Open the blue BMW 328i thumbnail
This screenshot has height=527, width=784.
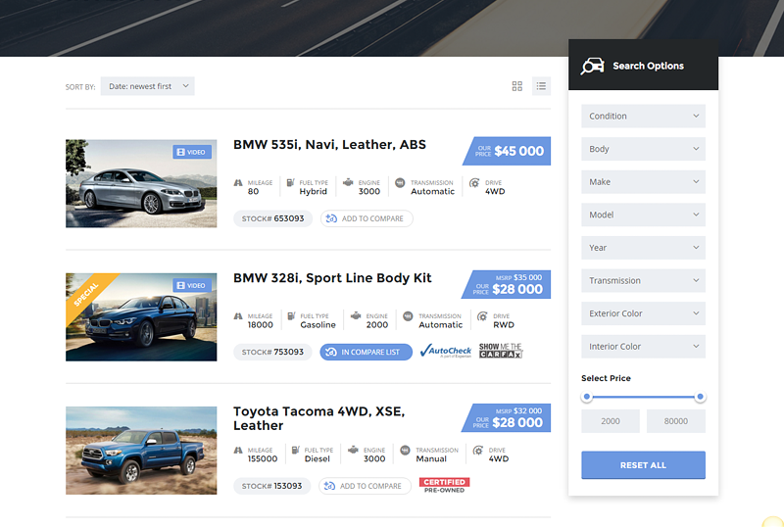pos(141,317)
